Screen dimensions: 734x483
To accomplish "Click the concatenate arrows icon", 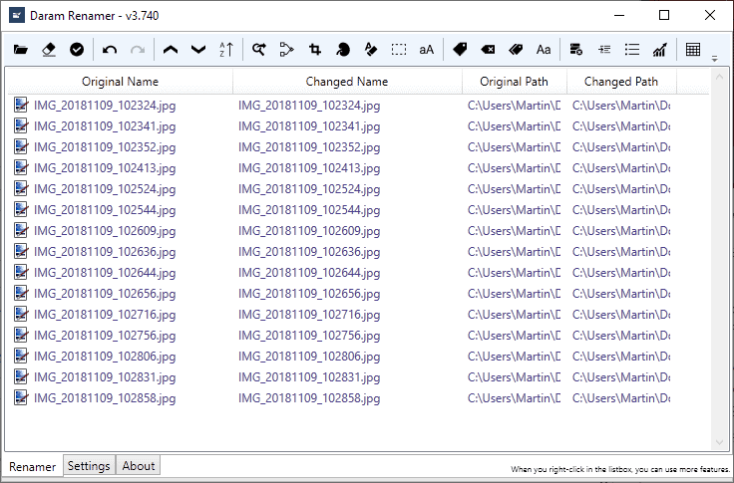I will click(286, 49).
